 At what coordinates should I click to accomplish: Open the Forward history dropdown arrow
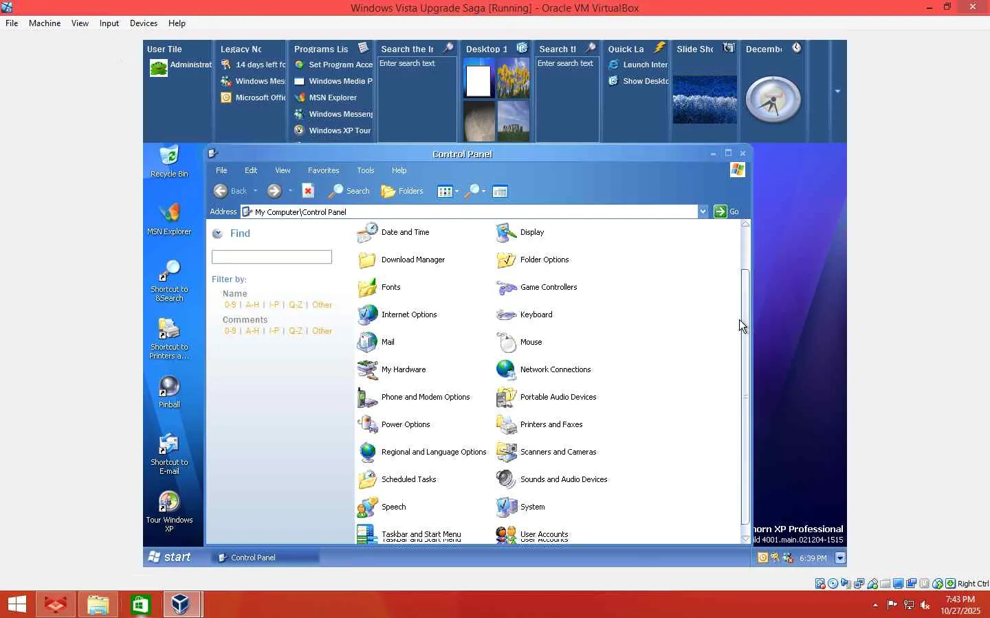pyautogui.click(x=290, y=191)
